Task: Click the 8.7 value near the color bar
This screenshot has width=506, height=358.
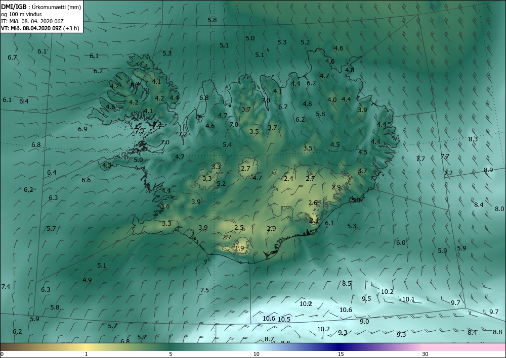Action: (x=269, y=339)
